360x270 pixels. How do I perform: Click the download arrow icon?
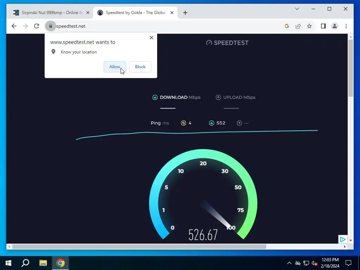point(155,97)
